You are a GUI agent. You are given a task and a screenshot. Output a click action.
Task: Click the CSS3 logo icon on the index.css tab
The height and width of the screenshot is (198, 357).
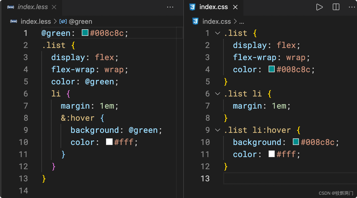(x=192, y=7)
